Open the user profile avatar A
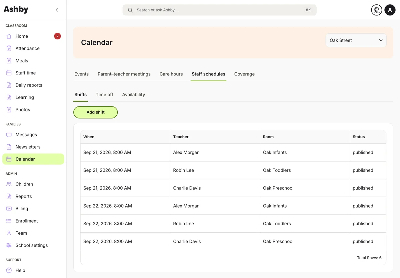The image size is (400, 278). (x=390, y=10)
